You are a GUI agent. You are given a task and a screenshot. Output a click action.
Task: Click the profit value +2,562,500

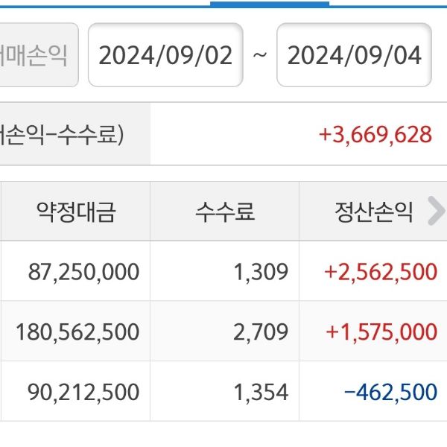coord(381,271)
